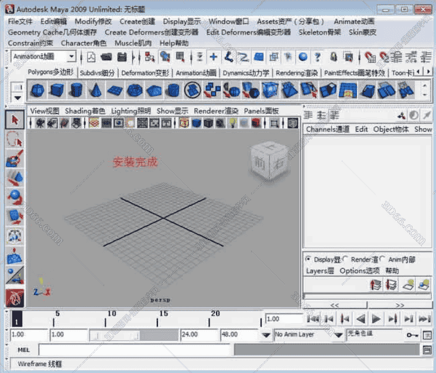Open the File menu
This screenshot has height=373, width=436.
[x=20, y=22]
